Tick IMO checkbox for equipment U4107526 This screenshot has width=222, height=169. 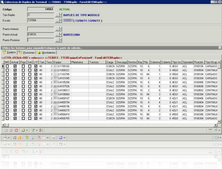pos(7,86)
